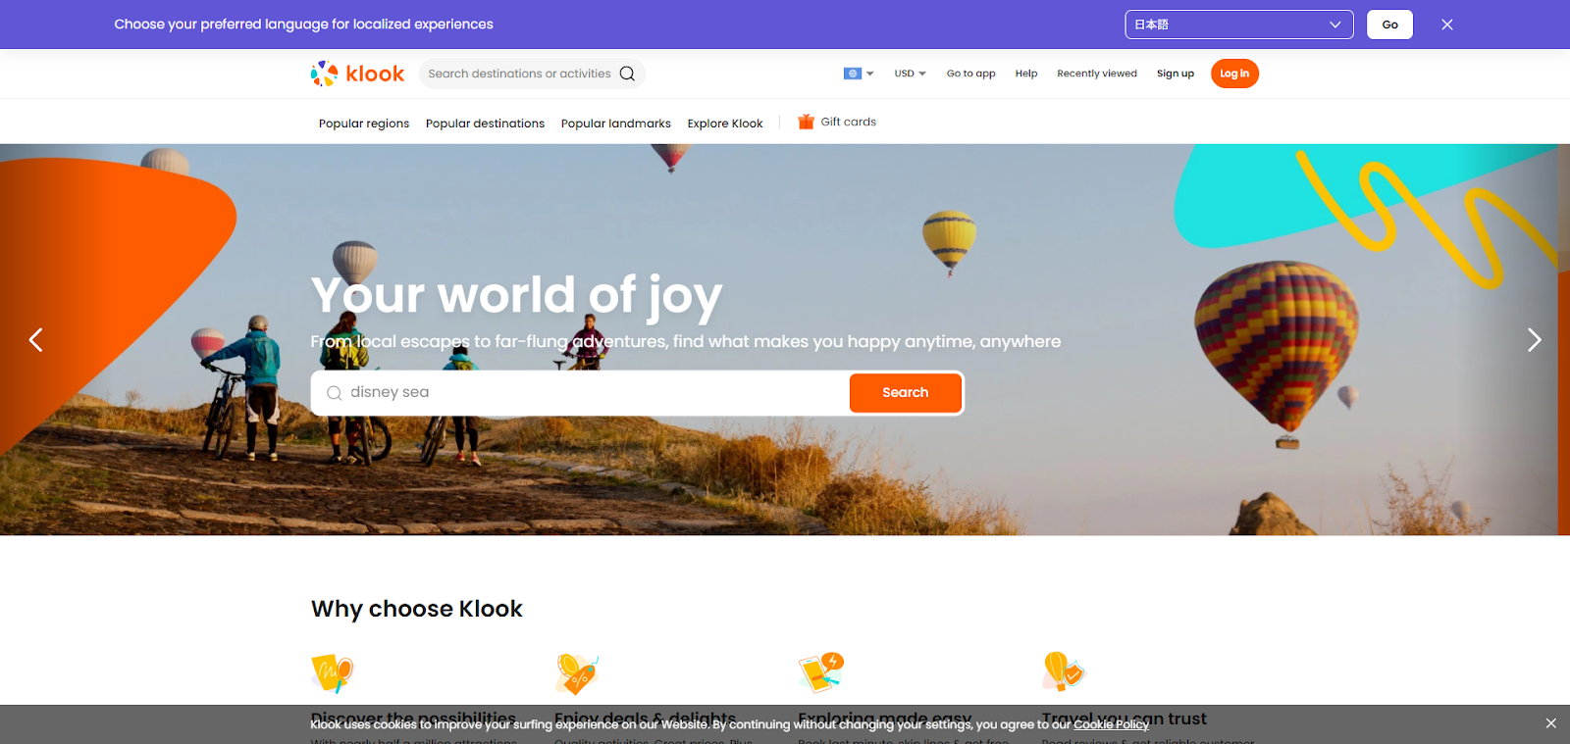The width and height of the screenshot is (1570, 744).
Task: Open the USD currency dropdown
Action: (910, 74)
